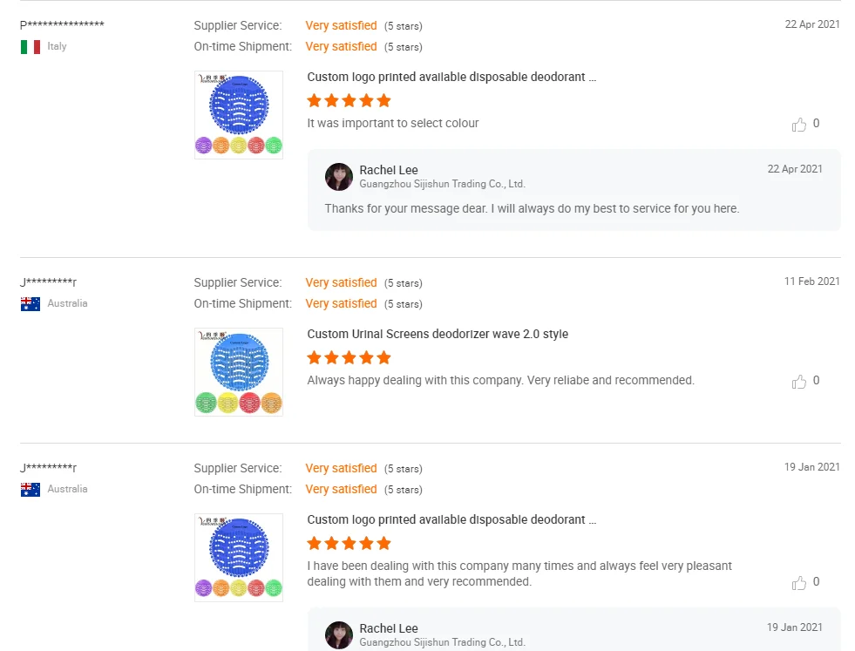Open the product thumbnail in the 19 Jan review

pyautogui.click(x=239, y=558)
